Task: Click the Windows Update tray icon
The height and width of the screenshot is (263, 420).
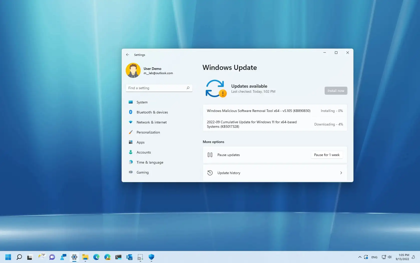Action: pyautogui.click(x=366, y=257)
